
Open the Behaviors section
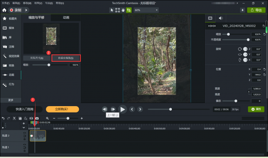(11, 84)
